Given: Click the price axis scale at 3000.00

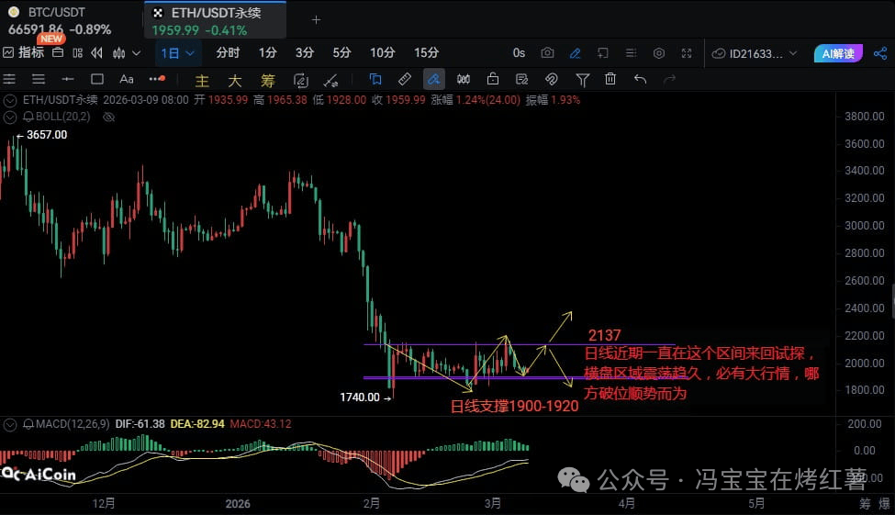Looking at the screenshot, I should (x=864, y=226).
